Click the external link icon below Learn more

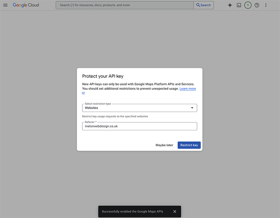(x=83, y=93)
